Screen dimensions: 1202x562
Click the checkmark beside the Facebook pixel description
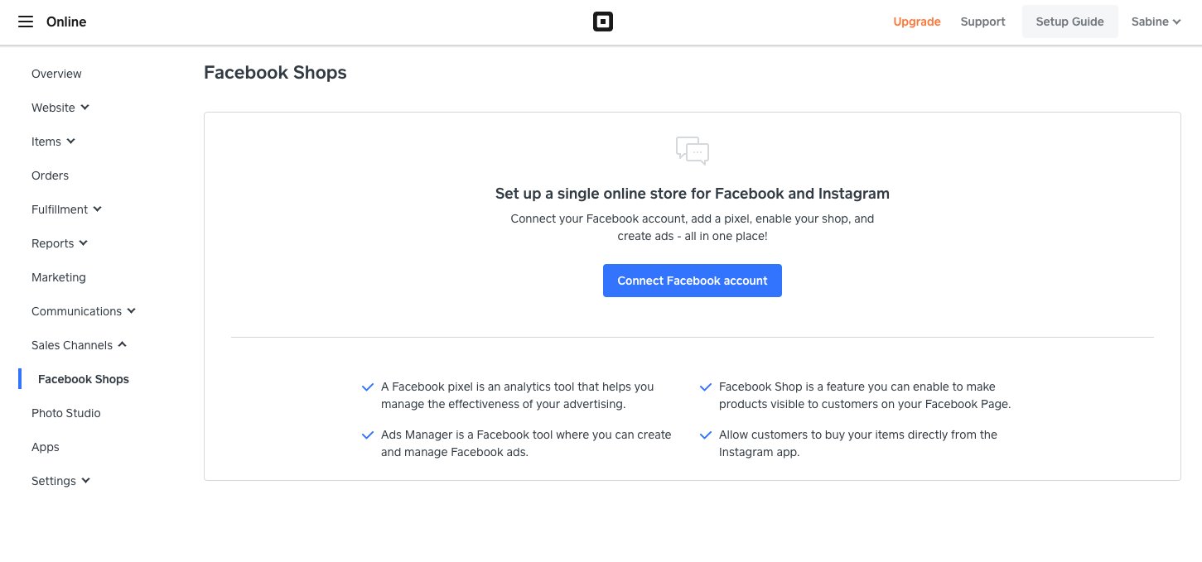[367, 387]
